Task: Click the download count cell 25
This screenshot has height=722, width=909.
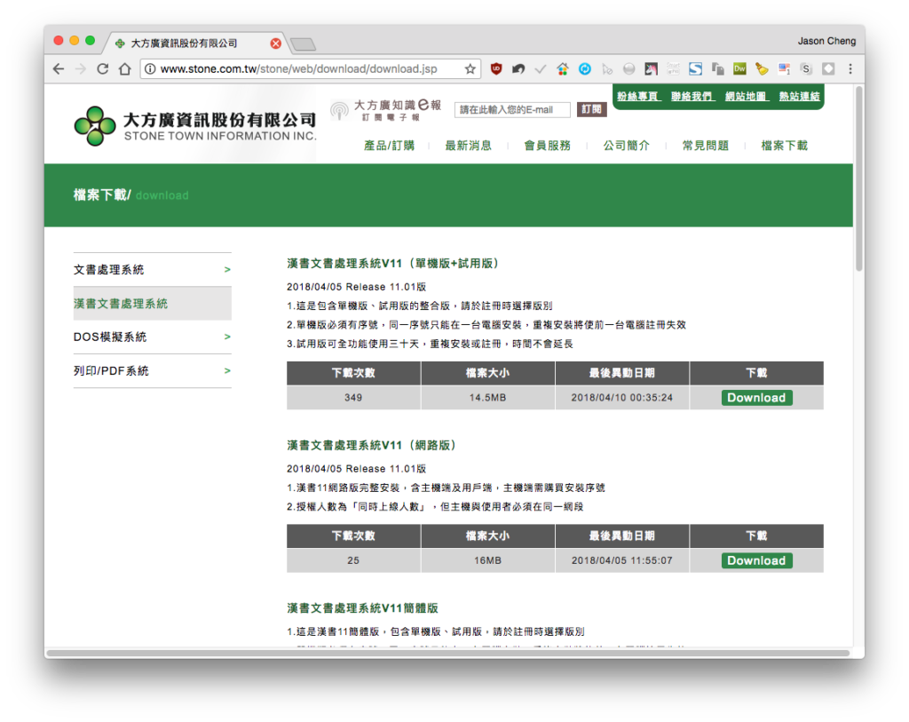Action: 353,560
